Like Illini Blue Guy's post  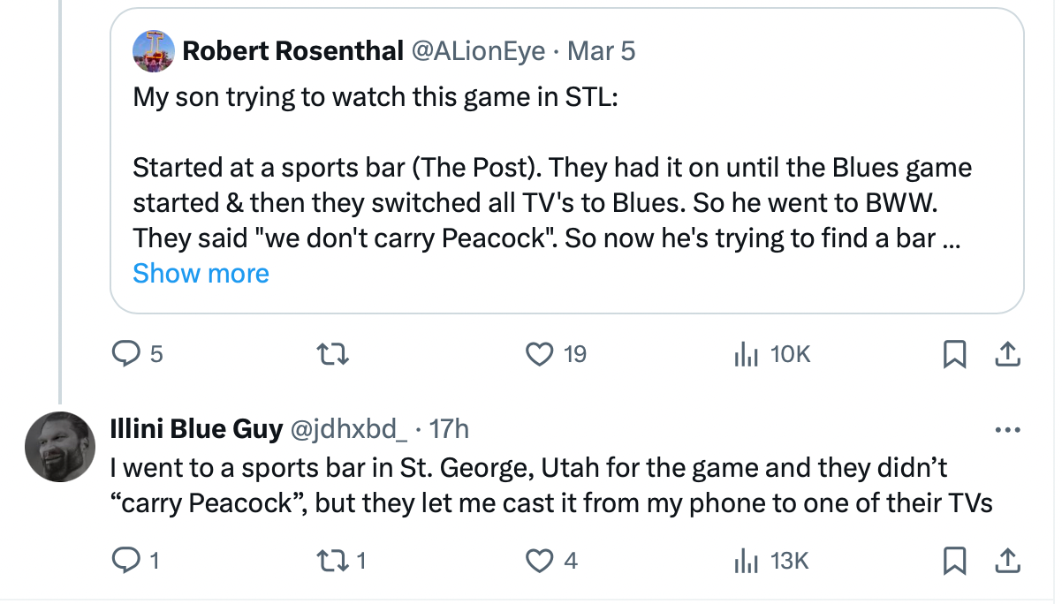click(538, 560)
